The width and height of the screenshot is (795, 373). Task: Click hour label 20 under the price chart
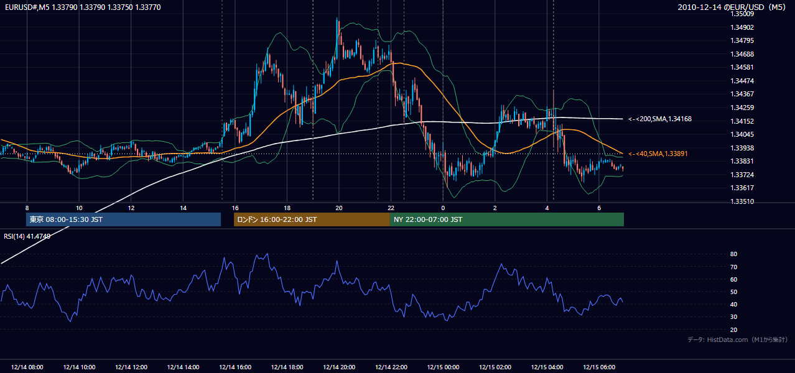(339, 208)
